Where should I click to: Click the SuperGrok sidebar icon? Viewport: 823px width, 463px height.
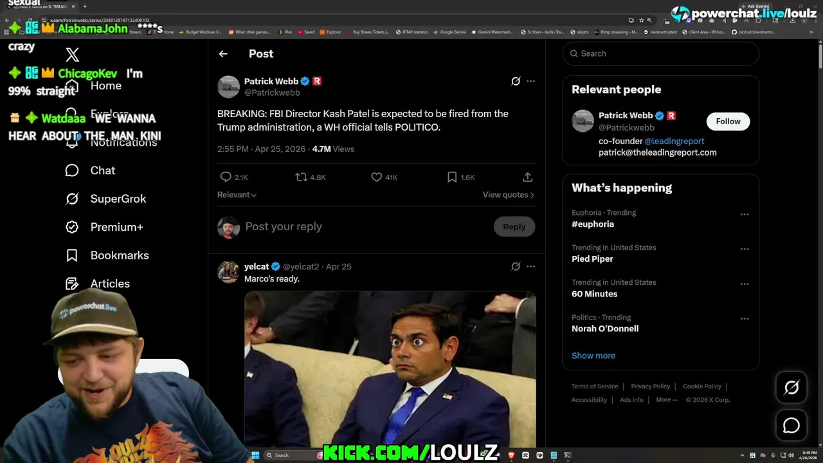(72, 199)
